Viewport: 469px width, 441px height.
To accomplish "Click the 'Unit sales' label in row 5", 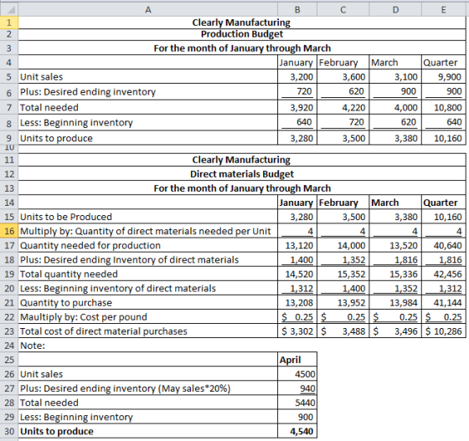I will pyautogui.click(x=42, y=77).
